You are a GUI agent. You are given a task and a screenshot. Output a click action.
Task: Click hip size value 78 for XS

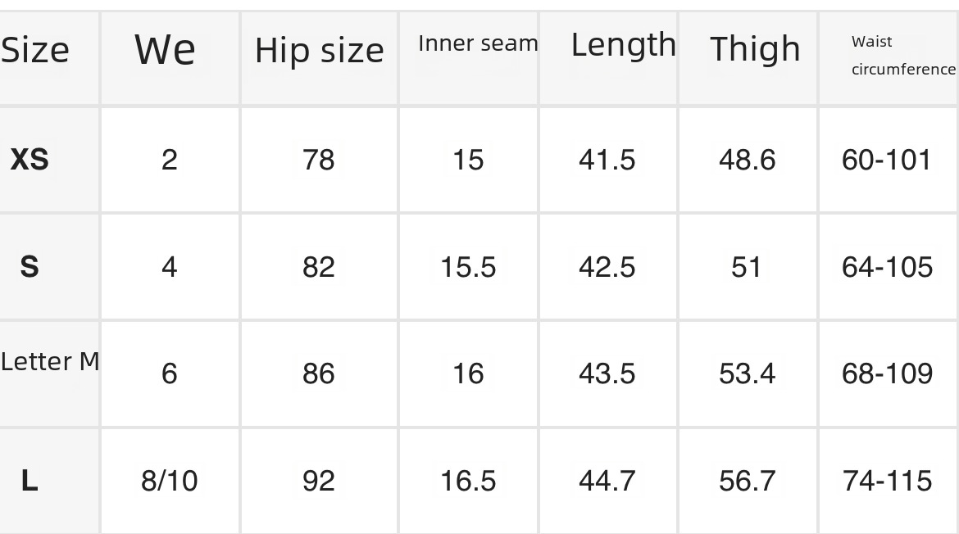318,160
